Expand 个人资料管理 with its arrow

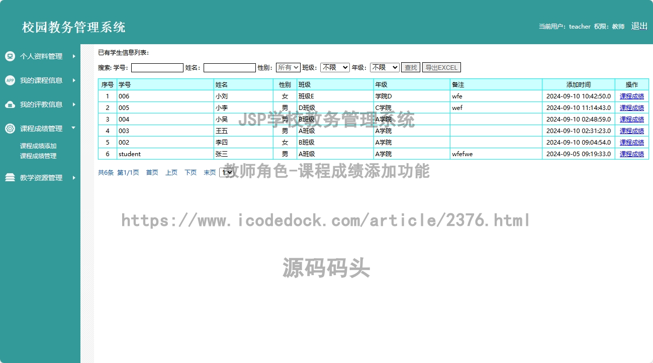coord(74,56)
